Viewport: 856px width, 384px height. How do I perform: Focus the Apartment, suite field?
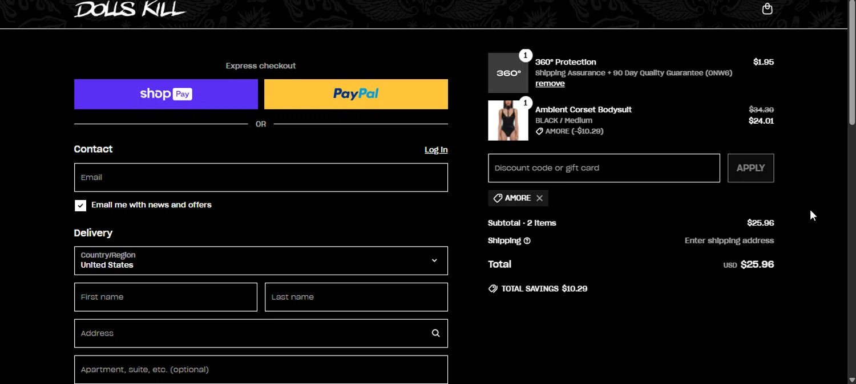[x=261, y=370]
